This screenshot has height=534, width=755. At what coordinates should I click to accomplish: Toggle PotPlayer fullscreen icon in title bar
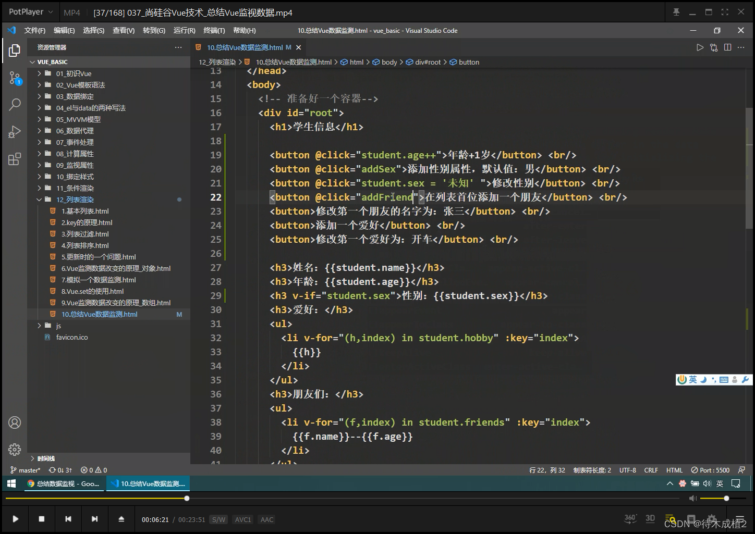point(725,12)
